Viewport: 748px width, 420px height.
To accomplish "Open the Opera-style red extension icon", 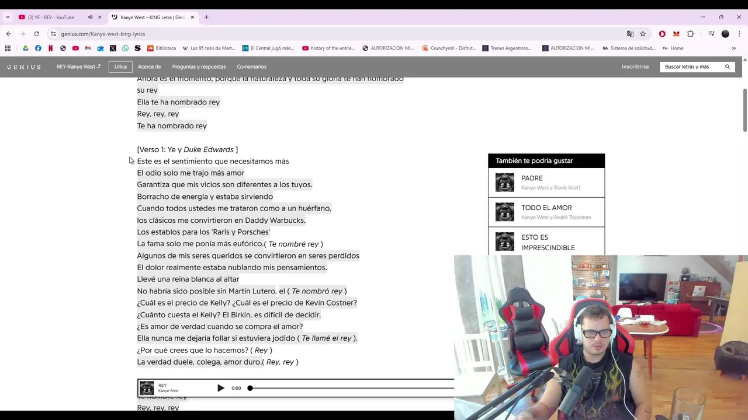I will click(662, 34).
